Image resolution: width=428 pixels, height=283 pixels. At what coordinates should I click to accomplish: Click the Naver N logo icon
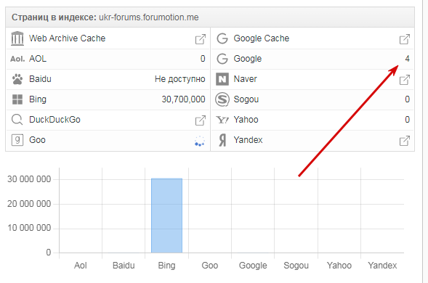222,79
